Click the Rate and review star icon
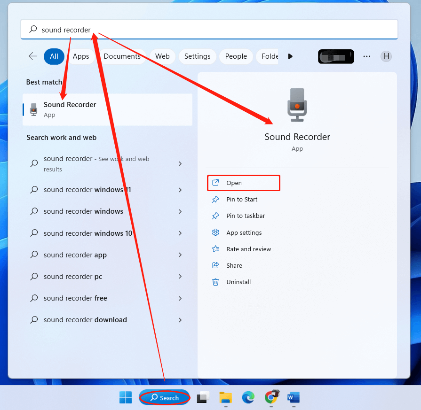This screenshot has width=421, height=410. [215, 249]
